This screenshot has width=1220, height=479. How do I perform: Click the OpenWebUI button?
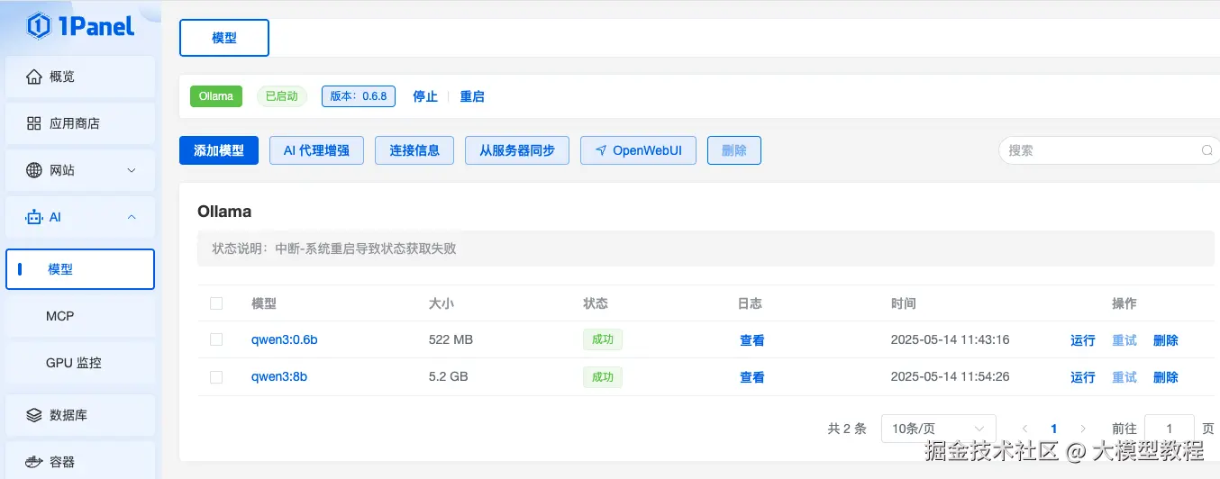tap(638, 150)
